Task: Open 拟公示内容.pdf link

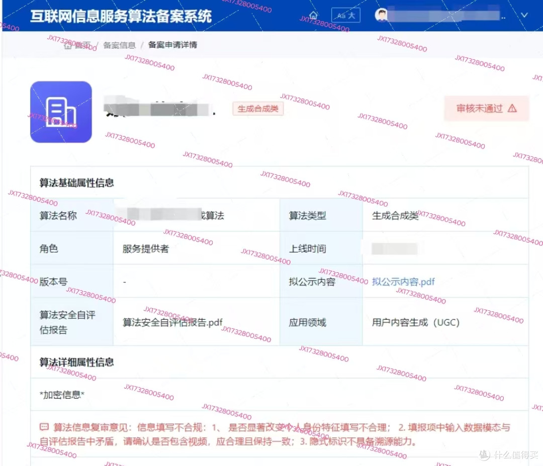Action: coord(403,282)
